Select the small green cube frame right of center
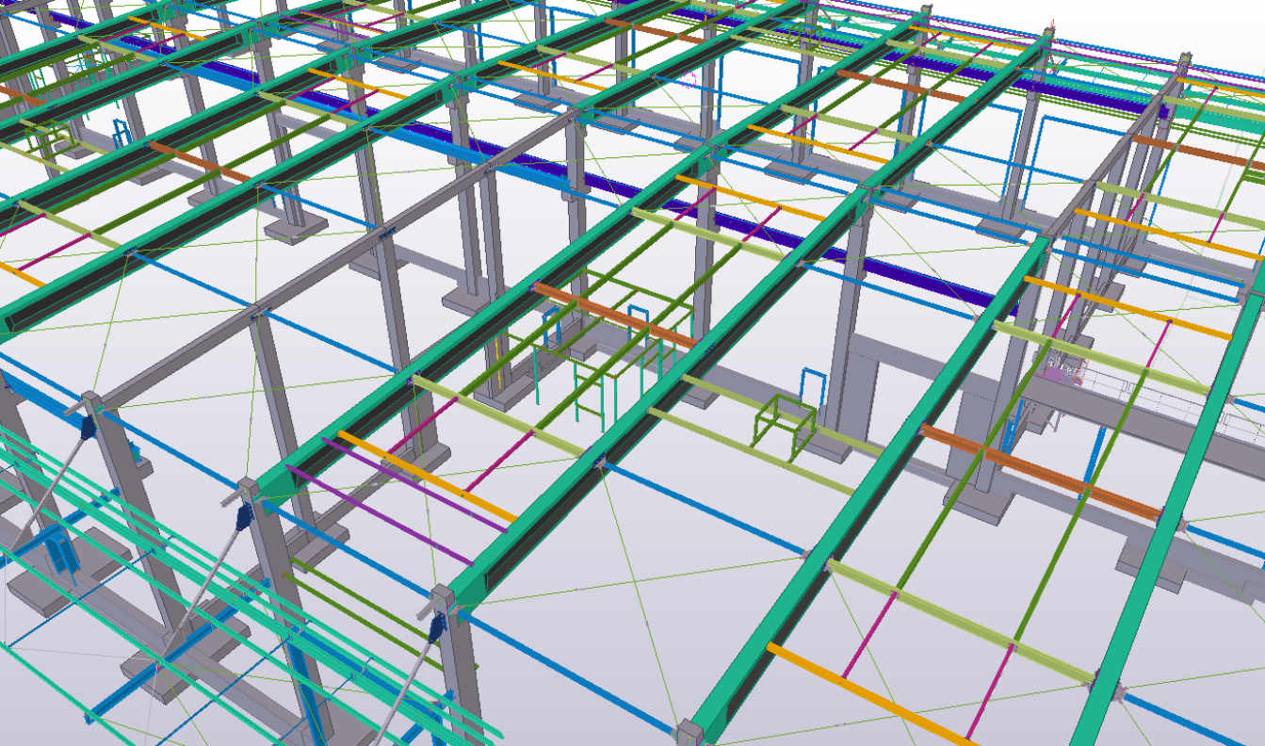 click(x=784, y=426)
